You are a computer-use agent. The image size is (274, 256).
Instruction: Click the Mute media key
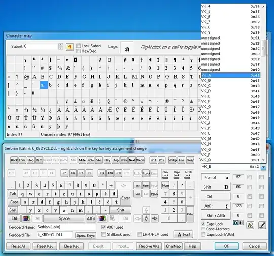[82, 160]
